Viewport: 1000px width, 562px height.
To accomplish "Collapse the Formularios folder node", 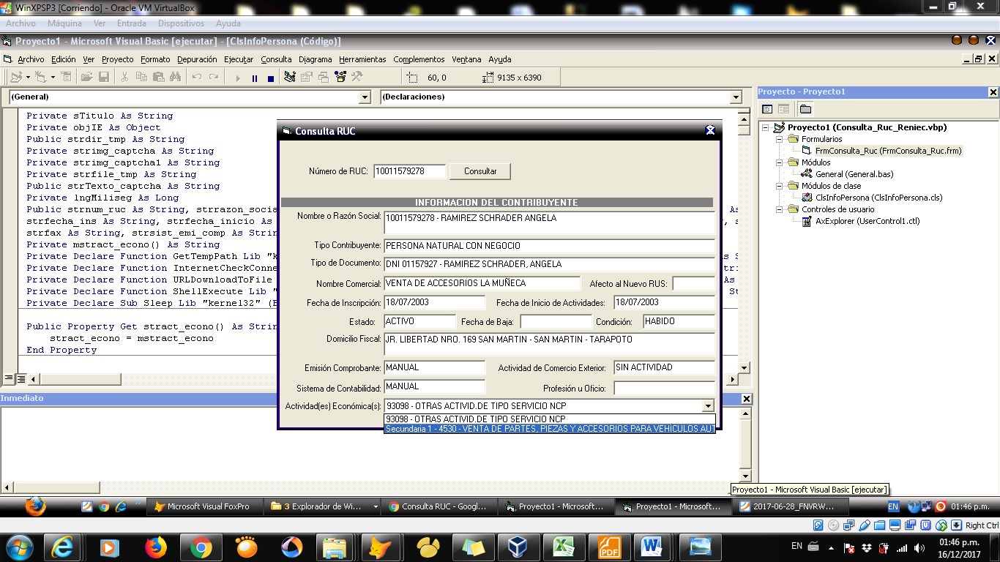I will pos(780,139).
